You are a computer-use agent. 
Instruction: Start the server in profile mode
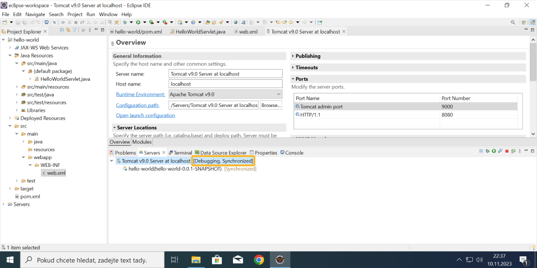click(x=501, y=151)
